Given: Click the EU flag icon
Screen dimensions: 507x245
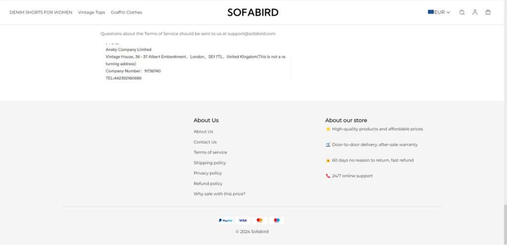Looking at the screenshot, I should point(431,12).
